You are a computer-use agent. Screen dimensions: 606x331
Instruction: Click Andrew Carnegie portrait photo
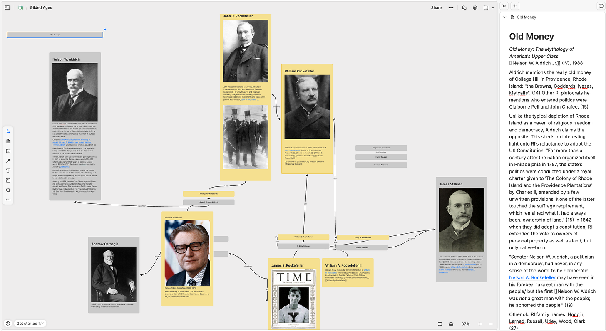(114, 275)
